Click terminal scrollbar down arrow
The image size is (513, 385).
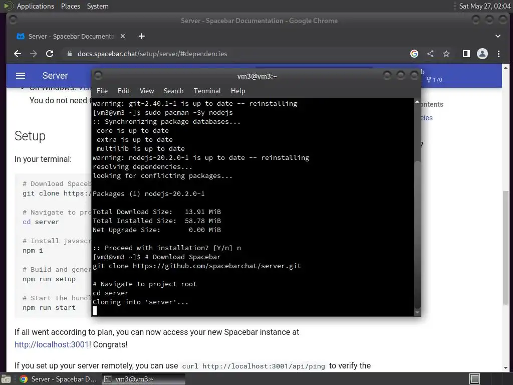[417, 313]
